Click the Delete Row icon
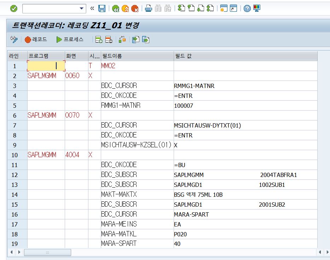This screenshot has width=330, height=260. 109,40
